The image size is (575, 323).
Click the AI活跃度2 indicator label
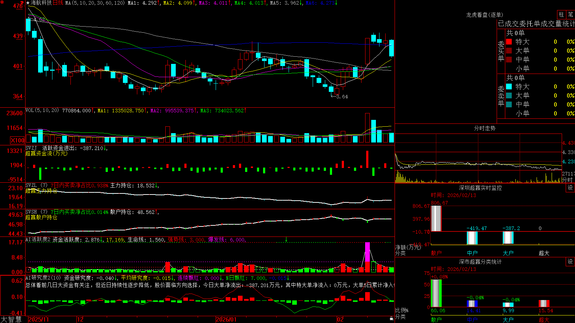point(38,240)
